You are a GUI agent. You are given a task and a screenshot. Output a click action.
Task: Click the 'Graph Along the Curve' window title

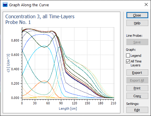tap(29, 5)
